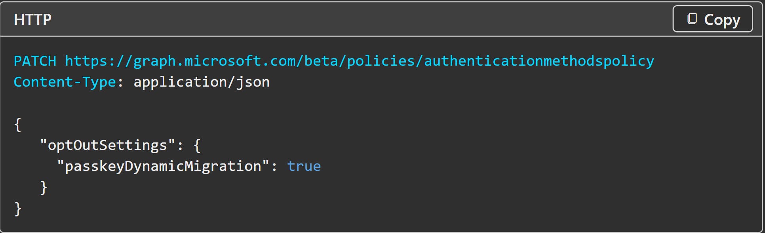Click the optOutSettings JSON key
Screen dimensions: 765x233
point(108,145)
